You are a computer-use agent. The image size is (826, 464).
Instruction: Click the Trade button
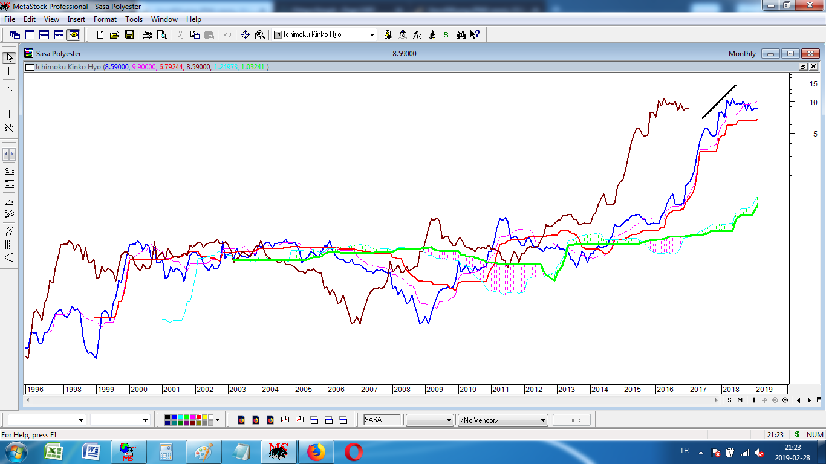(571, 420)
